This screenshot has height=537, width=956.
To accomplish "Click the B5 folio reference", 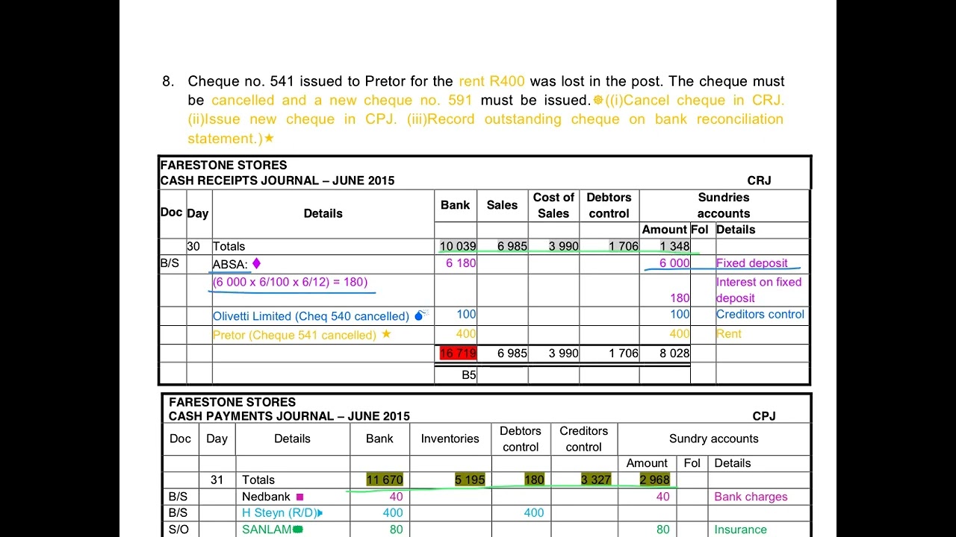I will click(468, 375).
